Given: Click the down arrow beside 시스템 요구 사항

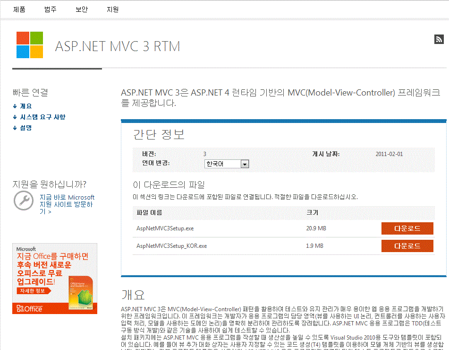Looking at the screenshot, I should (x=15, y=117).
